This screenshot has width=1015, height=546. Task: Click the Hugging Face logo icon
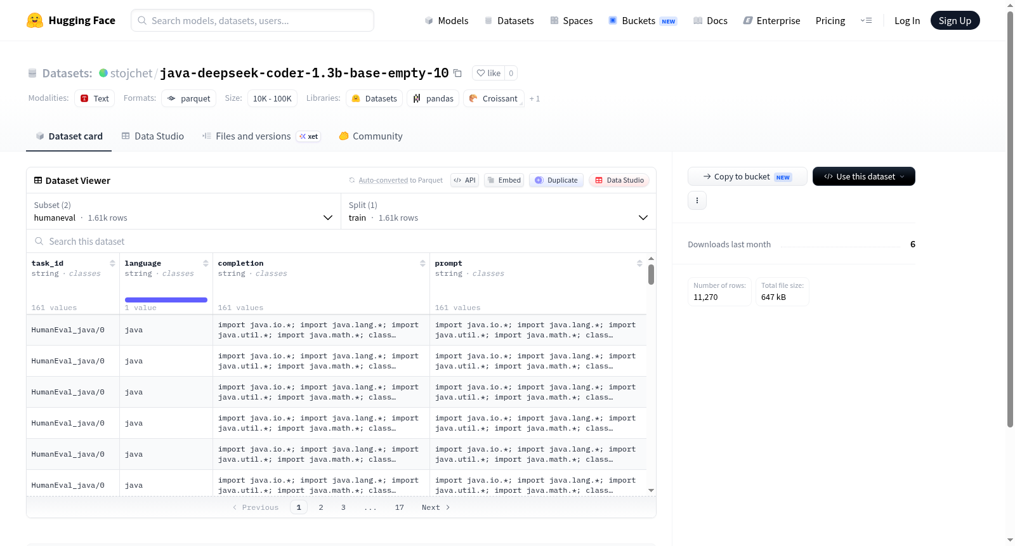tap(35, 20)
